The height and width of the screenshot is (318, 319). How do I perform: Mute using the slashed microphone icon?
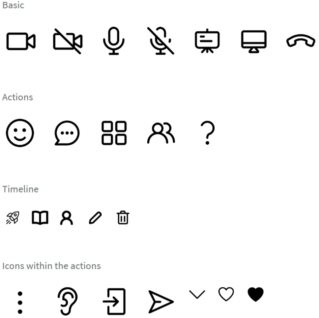[161, 41]
